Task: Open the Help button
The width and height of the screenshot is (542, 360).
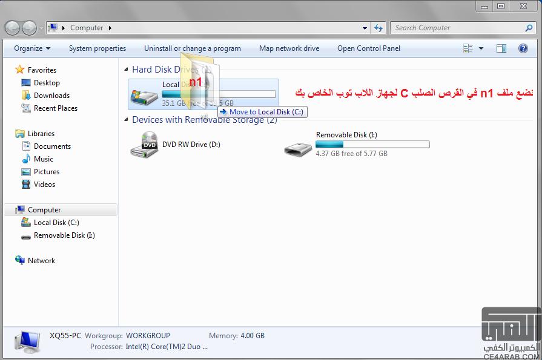Action: click(x=524, y=48)
